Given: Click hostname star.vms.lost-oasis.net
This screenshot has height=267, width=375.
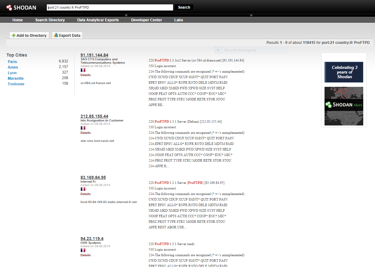Looking at the screenshot, I should [97, 141].
